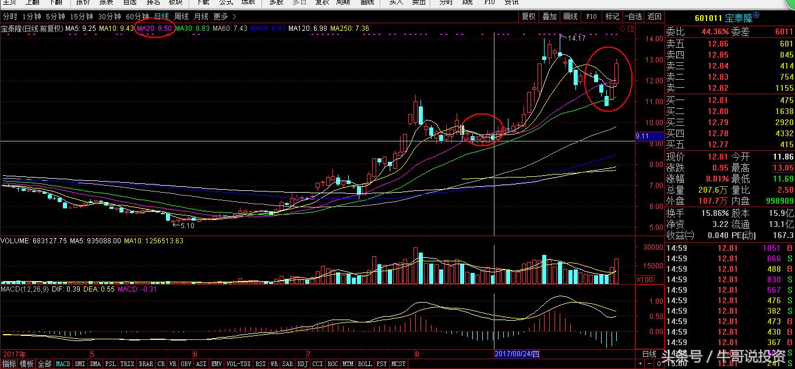Viewport: 795px width, 369px height.
Task: Click the red panel icon beside diamond
Action: point(630,28)
